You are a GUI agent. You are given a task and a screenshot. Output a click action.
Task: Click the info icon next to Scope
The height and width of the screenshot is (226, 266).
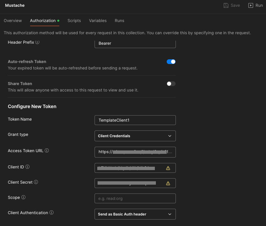click(23, 197)
